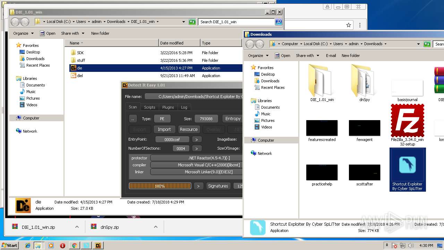
Task: Open the Entropy view
Action: [x=232, y=119]
